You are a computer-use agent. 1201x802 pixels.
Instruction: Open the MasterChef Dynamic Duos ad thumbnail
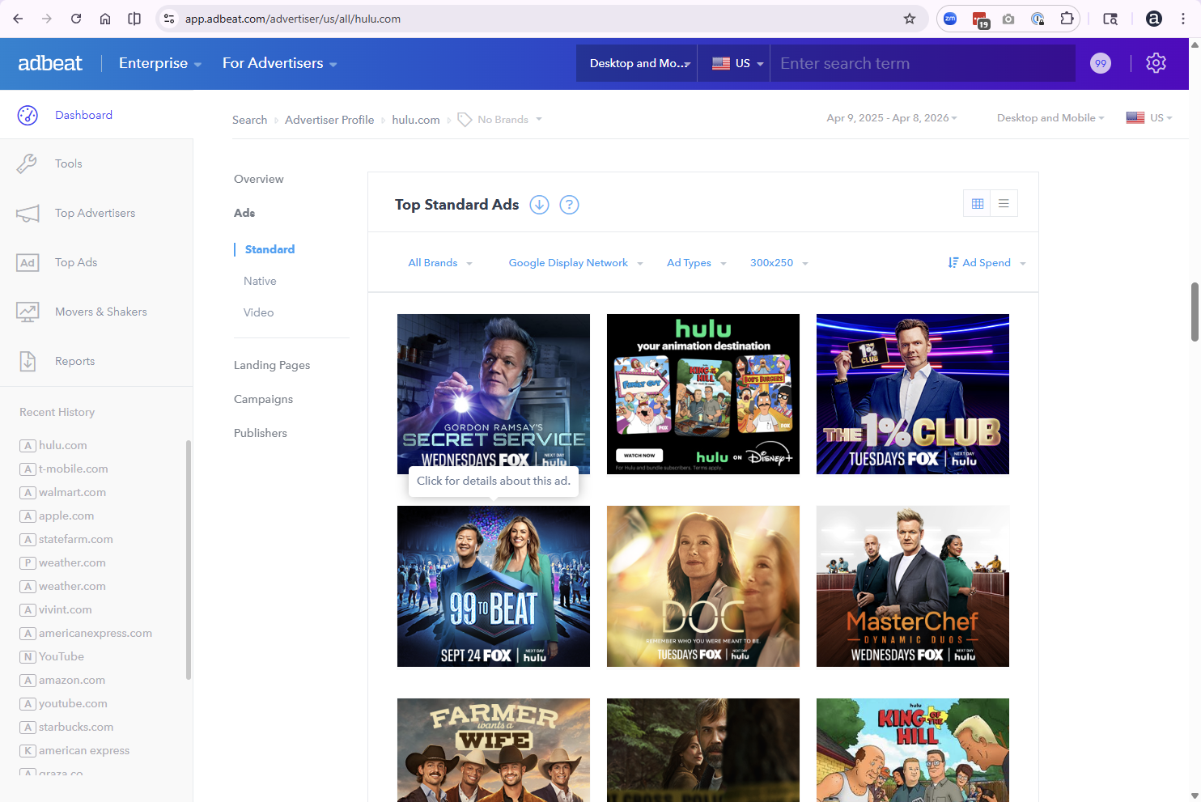[x=912, y=586]
